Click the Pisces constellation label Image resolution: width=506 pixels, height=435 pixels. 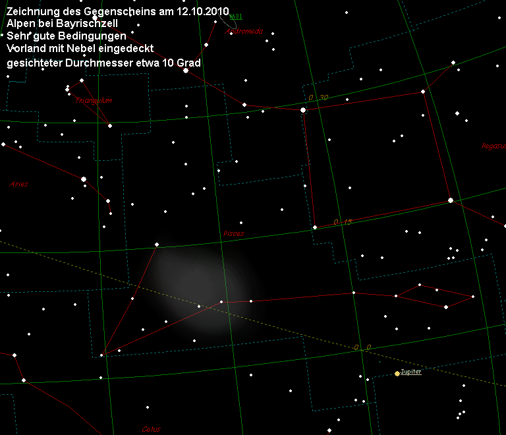tap(234, 233)
